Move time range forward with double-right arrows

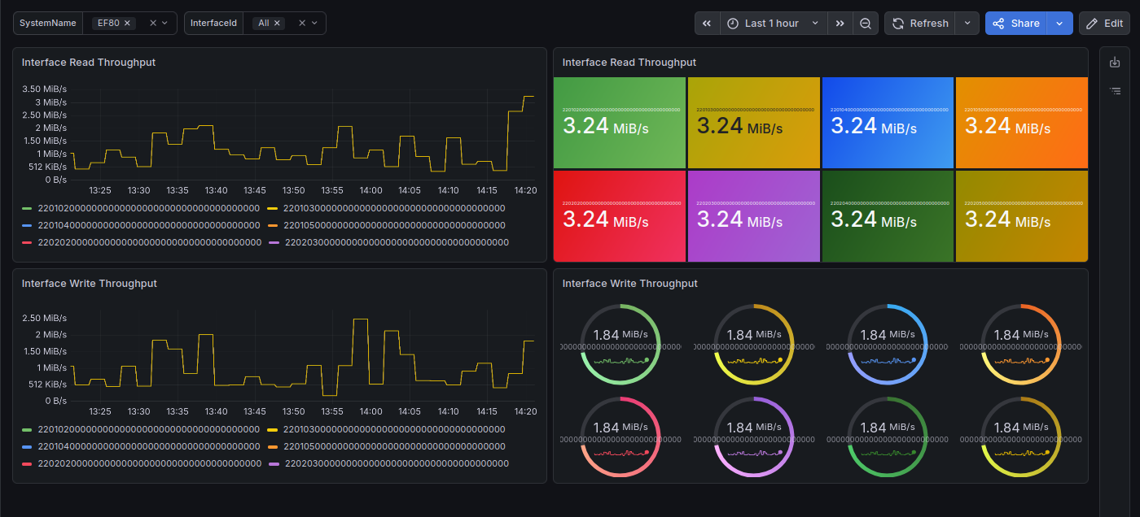point(840,24)
